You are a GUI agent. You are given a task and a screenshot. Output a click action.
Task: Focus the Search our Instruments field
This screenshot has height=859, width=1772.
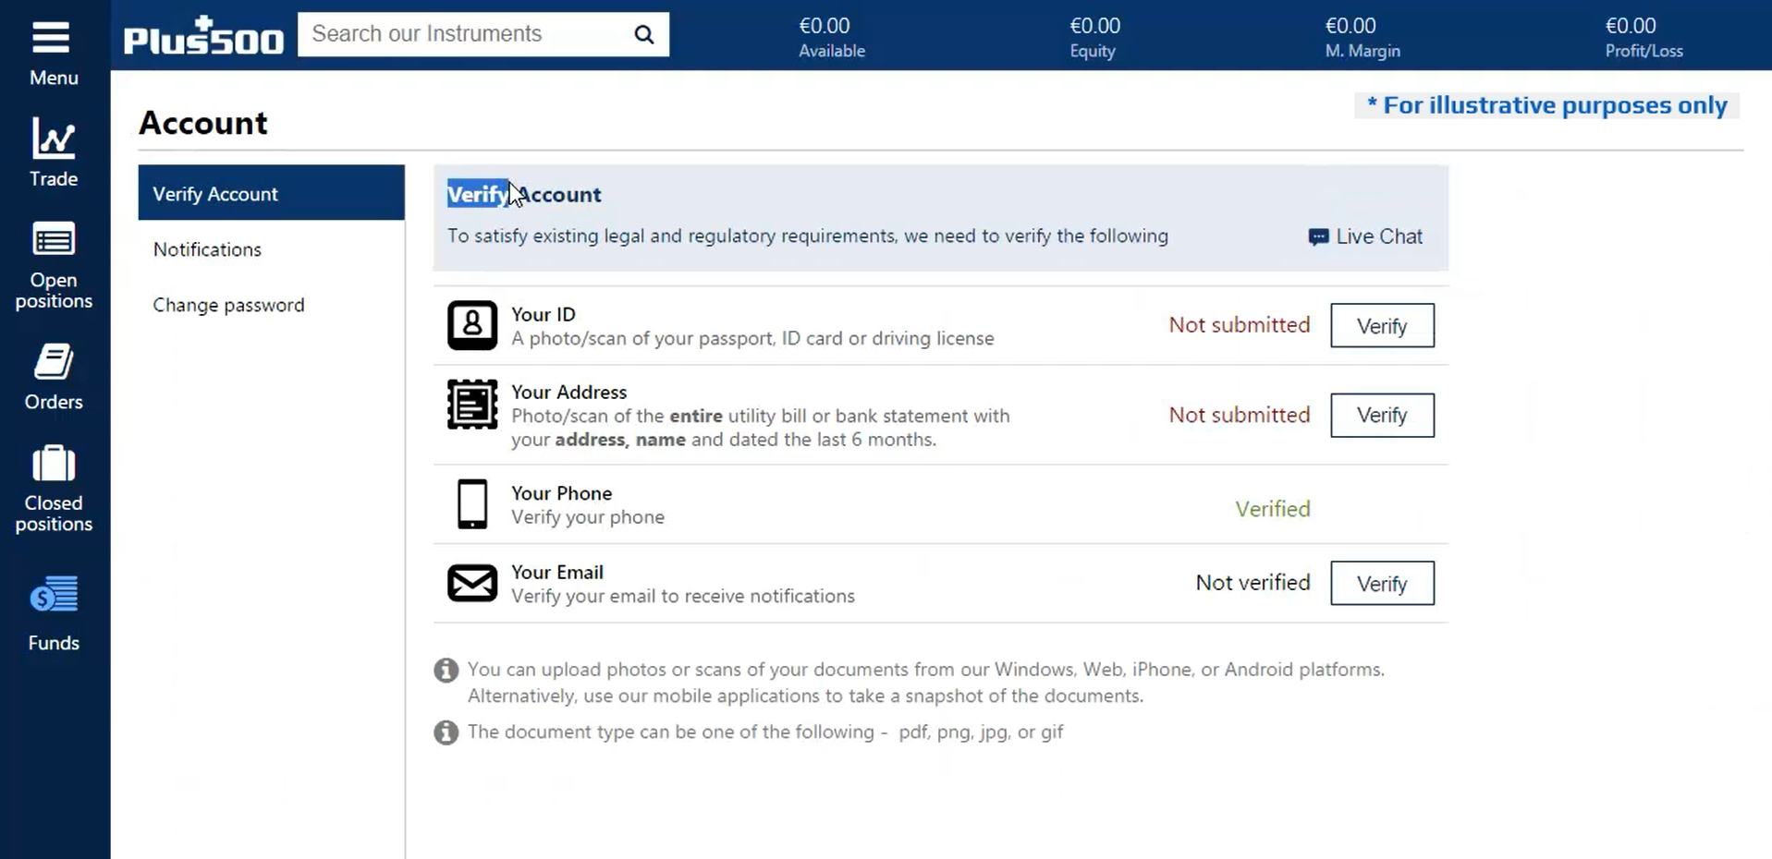[x=483, y=34]
